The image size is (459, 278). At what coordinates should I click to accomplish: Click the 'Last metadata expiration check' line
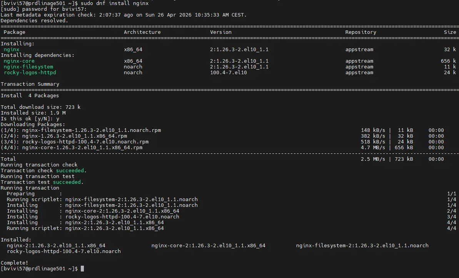click(124, 15)
